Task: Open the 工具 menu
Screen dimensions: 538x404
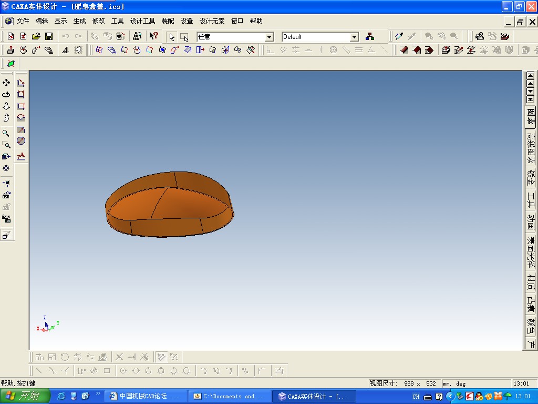Action: click(117, 21)
